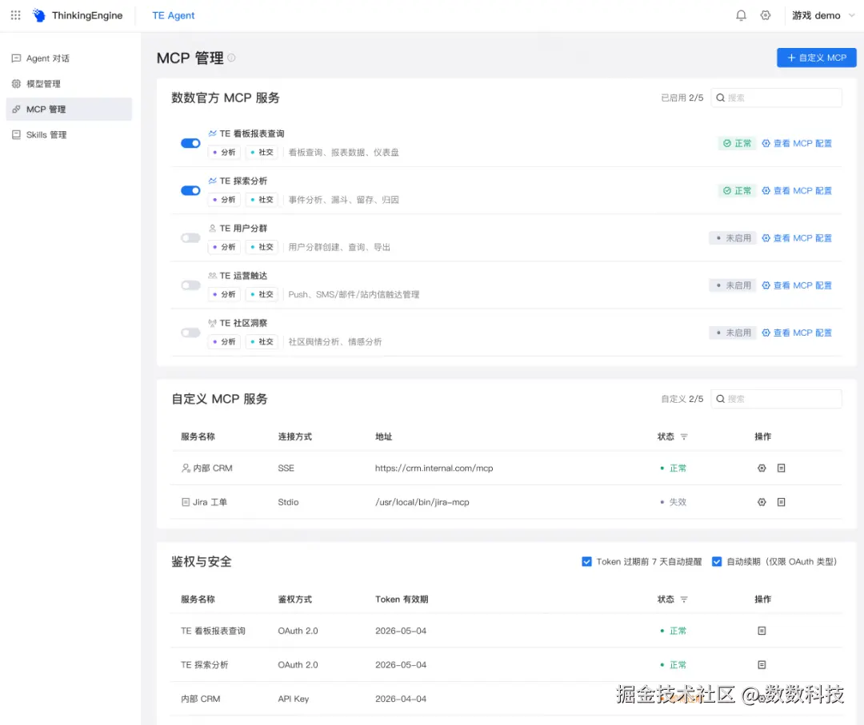This screenshot has width=864, height=725.
Task: Open settings icon for 内部 CRM row
Action: point(762,468)
